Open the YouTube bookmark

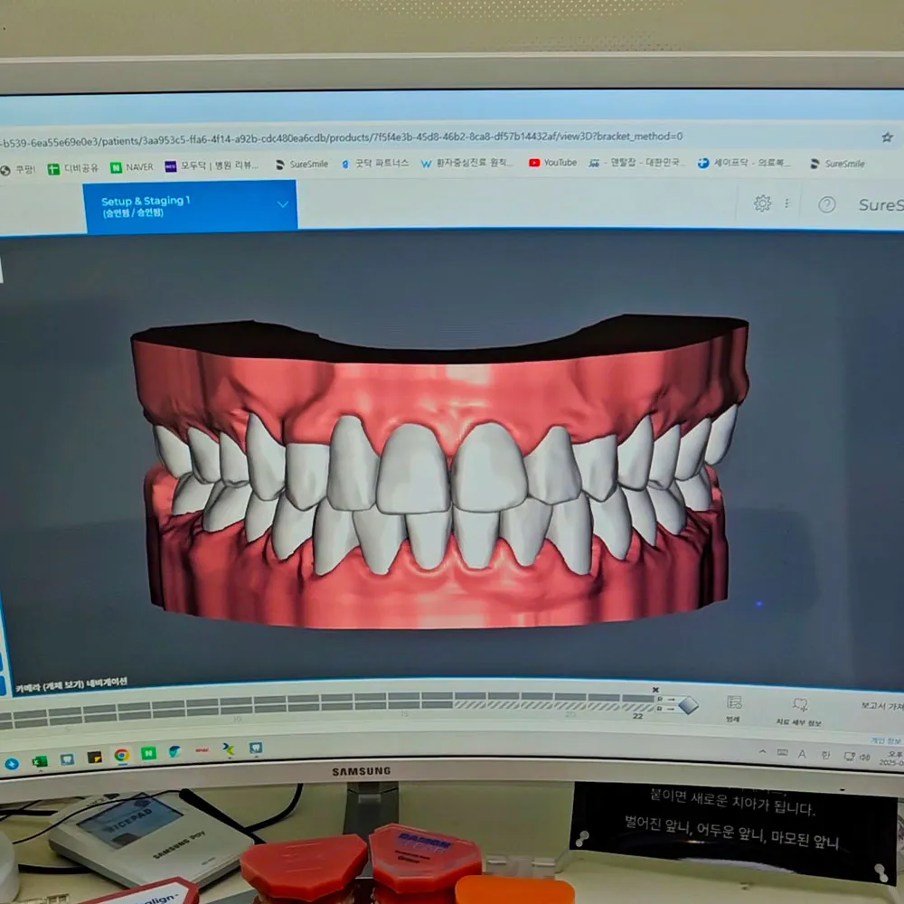coord(553,163)
